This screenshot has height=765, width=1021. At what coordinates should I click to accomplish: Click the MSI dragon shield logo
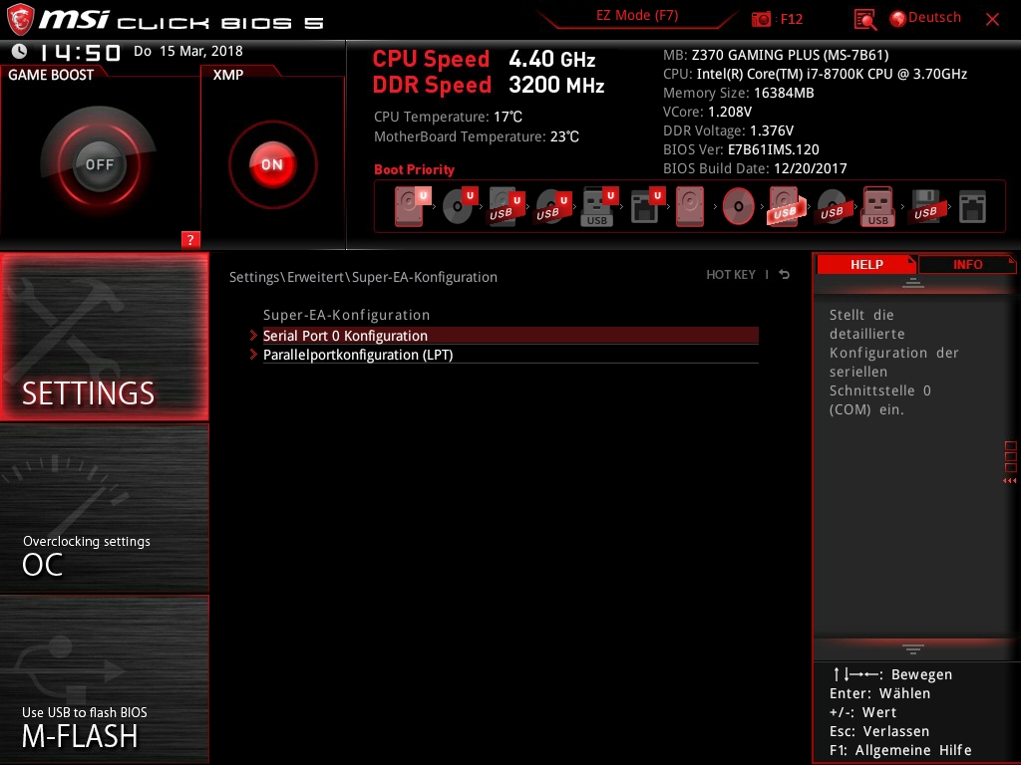[20, 20]
